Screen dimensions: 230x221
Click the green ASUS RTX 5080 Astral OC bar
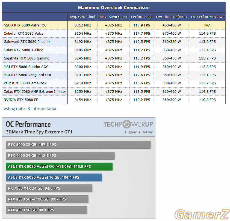(x=59, y=166)
